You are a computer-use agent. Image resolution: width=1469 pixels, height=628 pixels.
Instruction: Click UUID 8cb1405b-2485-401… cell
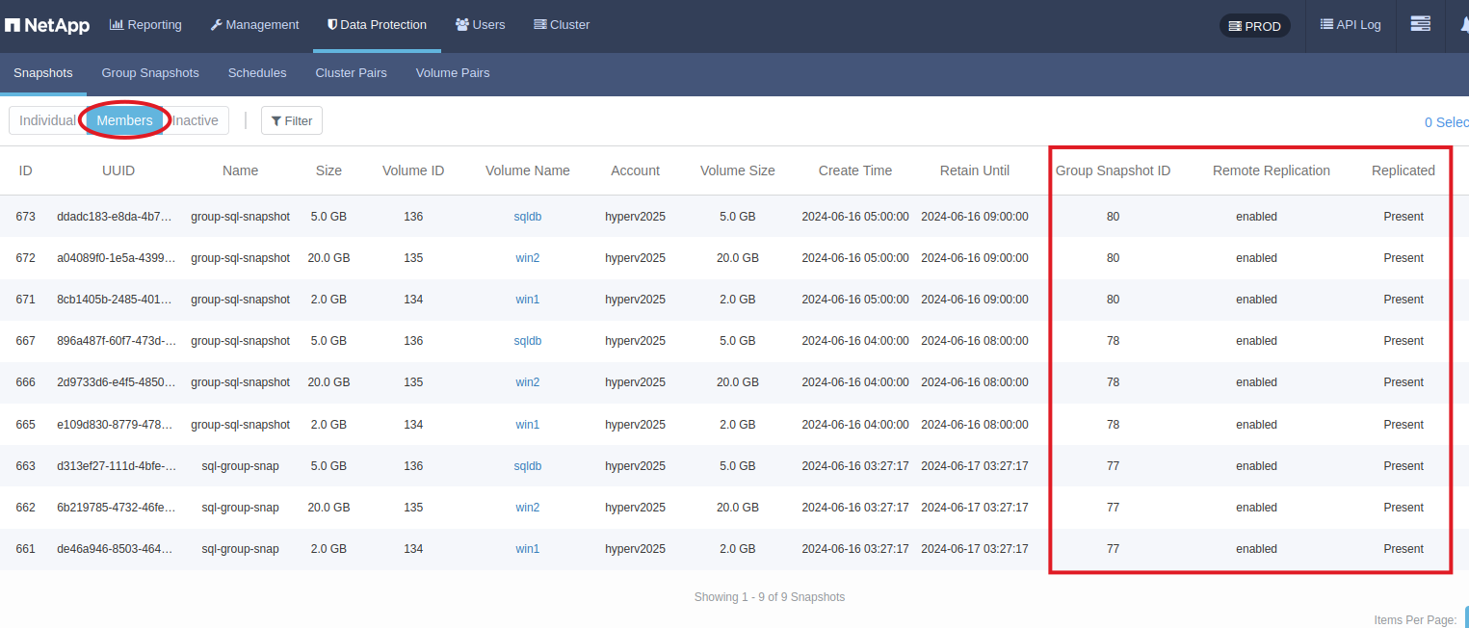point(117,300)
